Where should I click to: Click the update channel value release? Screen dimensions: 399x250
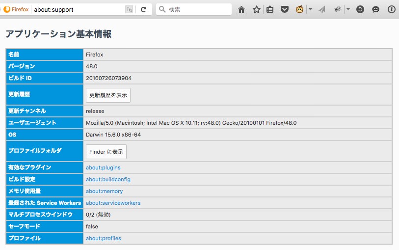[95, 111]
